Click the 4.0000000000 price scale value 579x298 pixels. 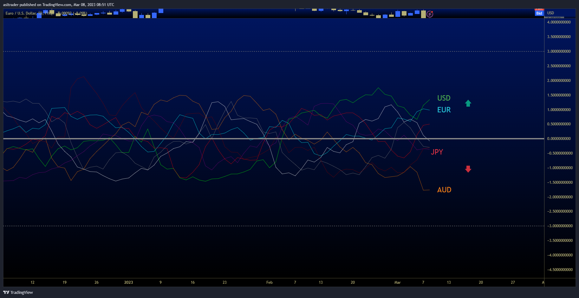559,22
